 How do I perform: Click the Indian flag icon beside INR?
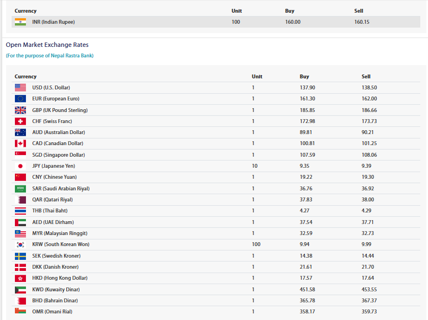click(x=20, y=22)
